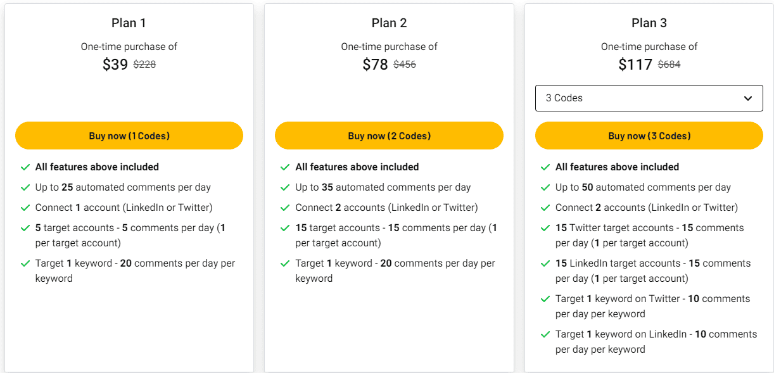Select the checkmark beside 'Connect 2 accounts' in Plan 2
This screenshot has width=774, height=373.
[286, 208]
